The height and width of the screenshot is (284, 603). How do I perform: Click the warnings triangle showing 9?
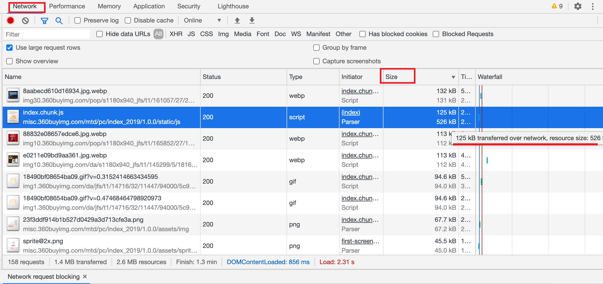click(557, 6)
